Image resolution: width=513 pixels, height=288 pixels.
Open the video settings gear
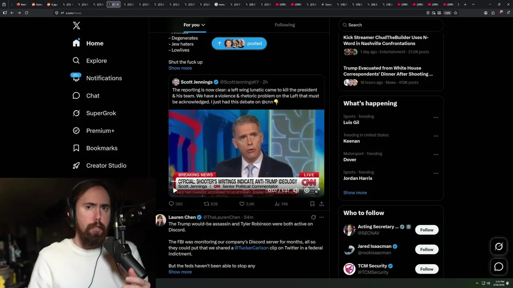(x=307, y=191)
